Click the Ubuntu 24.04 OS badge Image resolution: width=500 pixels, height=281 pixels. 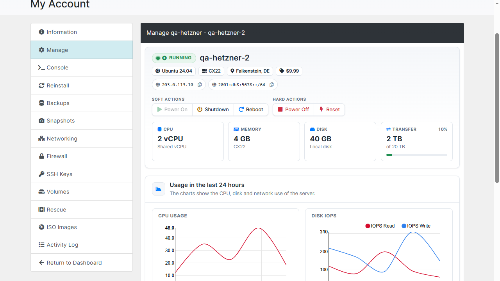pos(174,71)
